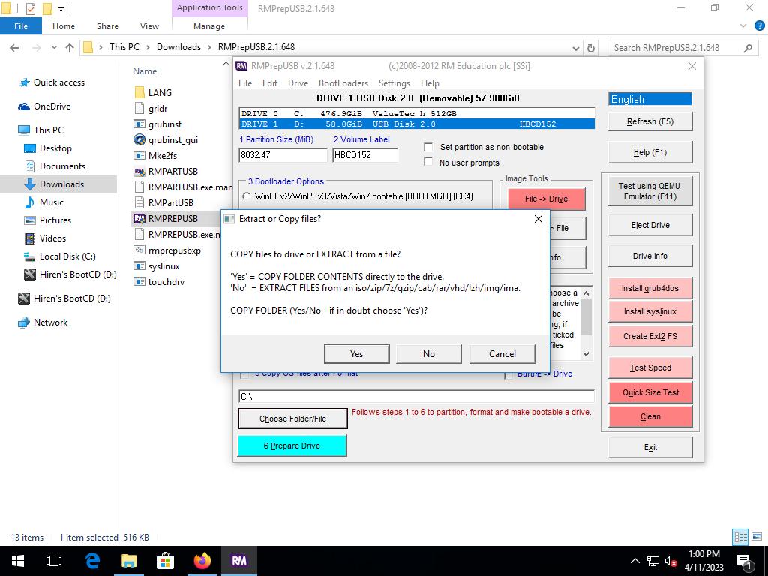The width and height of the screenshot is (768, 576).
Task: Select the WinPEv2/Vista/Win7 bootable radio option
Action: [246, 196]
